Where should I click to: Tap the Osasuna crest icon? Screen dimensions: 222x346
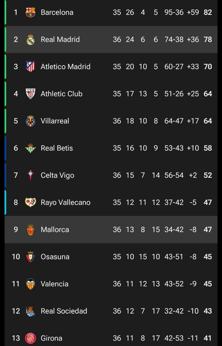pos(30,257)
